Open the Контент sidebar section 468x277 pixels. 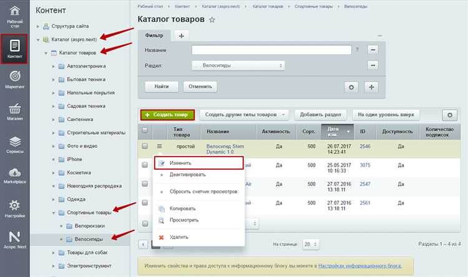(x=14, y=49)
